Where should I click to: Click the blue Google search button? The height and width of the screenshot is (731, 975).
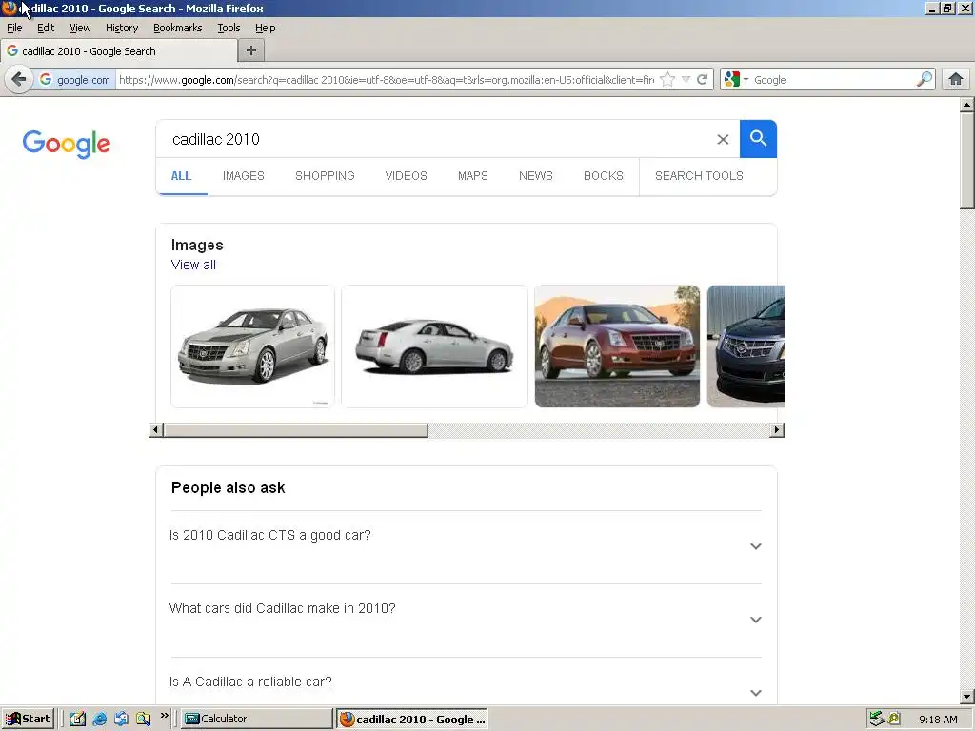pos(758,139)
